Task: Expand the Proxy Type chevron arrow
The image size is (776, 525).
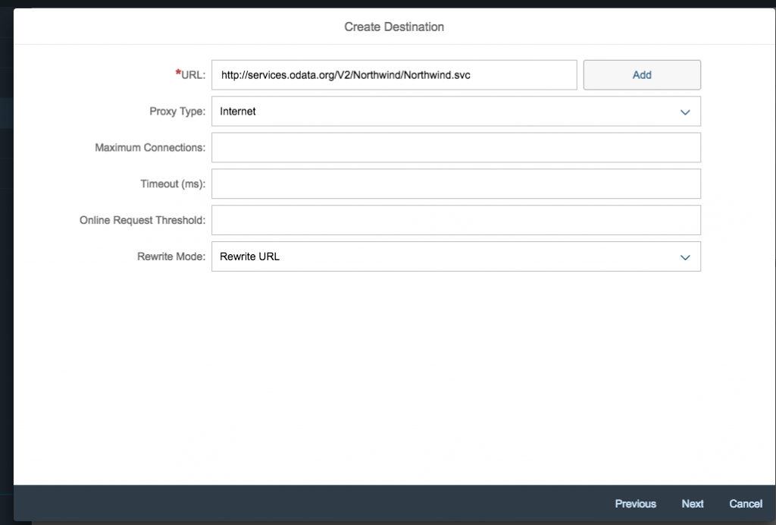Action: (685, 112)
